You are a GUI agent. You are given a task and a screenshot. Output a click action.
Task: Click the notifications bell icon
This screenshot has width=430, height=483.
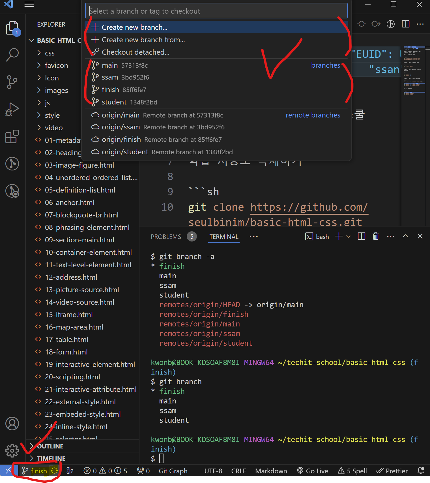click(421, 471)
